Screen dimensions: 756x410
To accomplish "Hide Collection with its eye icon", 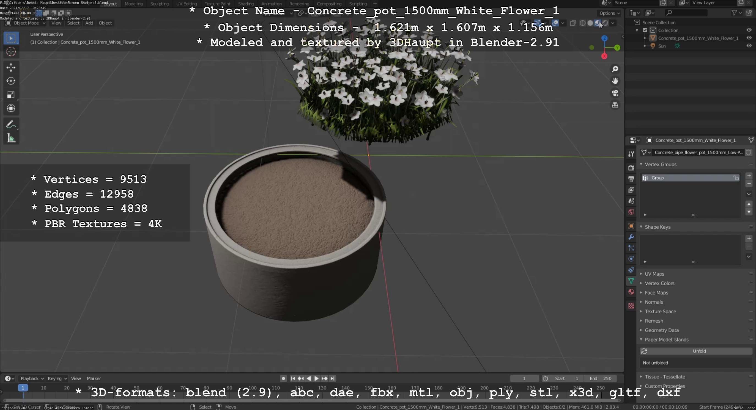I will coord(749,30).
